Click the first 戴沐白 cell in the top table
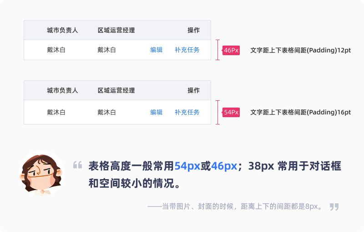The height and width of the screenshot is (232, 364). click(x=56, y=50)
